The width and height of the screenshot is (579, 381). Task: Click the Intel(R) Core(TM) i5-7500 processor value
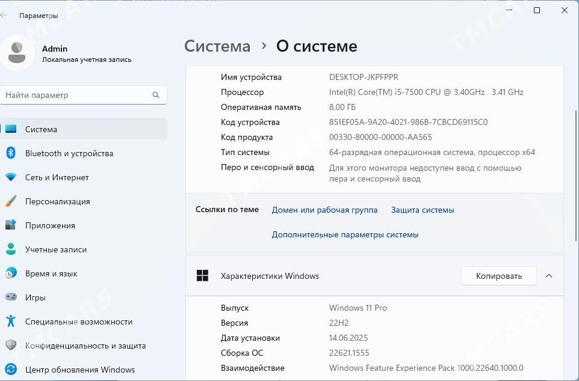[426, 92]
